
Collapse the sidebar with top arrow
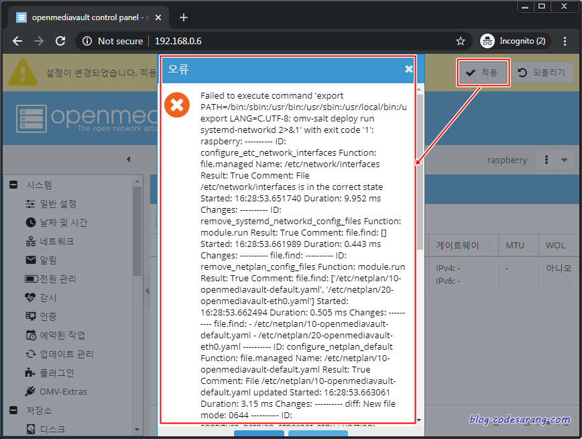[x=129, y=160]
